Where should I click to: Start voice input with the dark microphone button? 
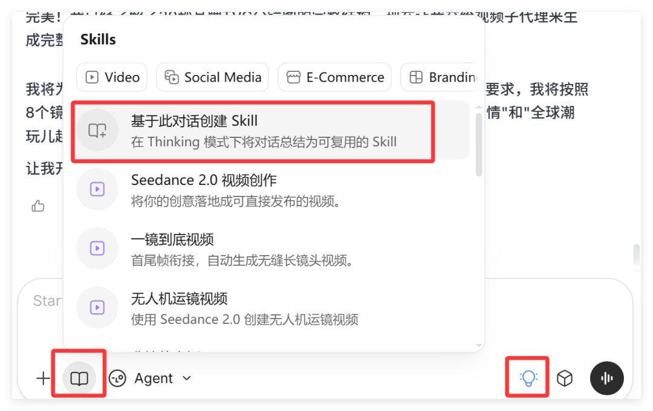tap(606, 378)
